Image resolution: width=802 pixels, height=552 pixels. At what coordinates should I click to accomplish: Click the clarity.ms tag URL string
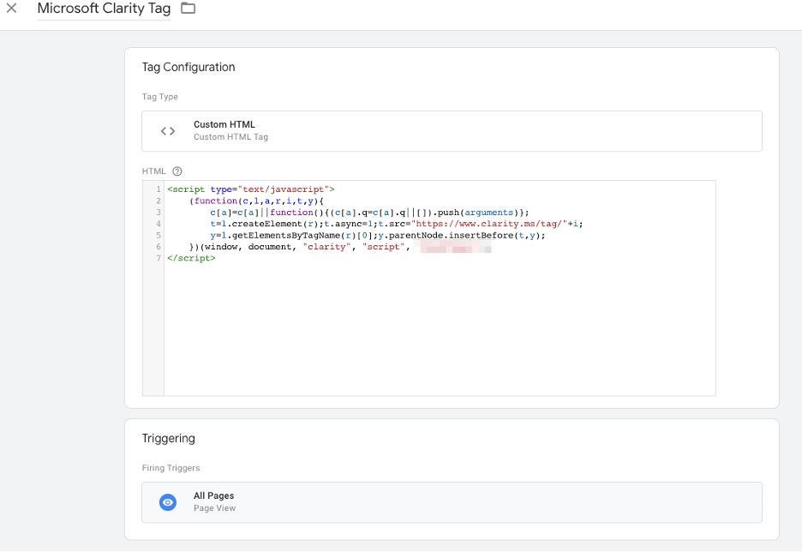pyautogui.click(x=489, y=224)
